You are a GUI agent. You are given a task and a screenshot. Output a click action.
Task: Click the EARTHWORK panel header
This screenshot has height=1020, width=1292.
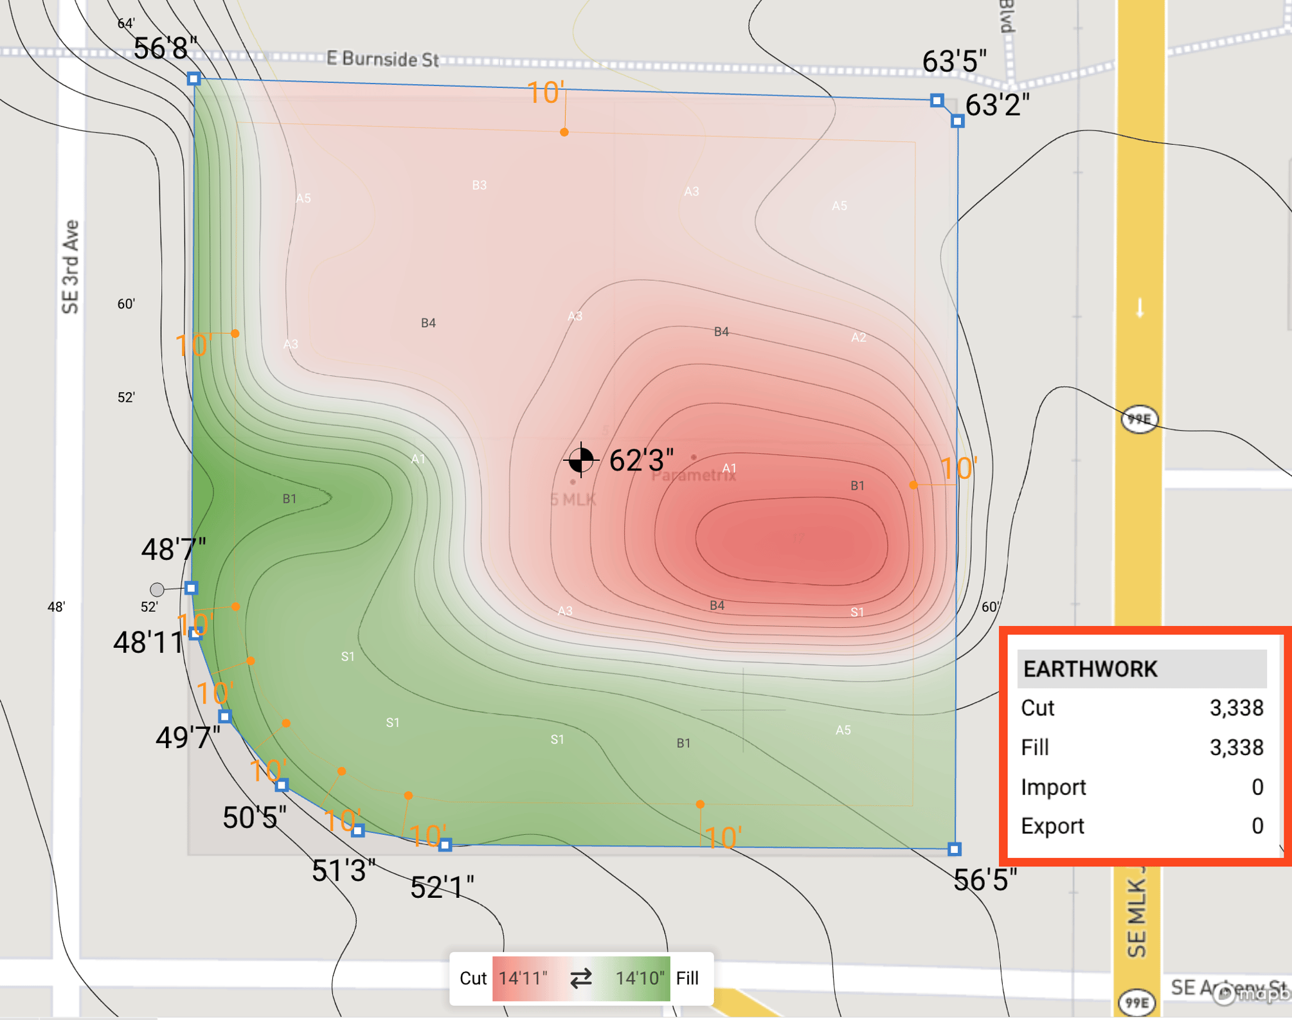[1142, 669]
